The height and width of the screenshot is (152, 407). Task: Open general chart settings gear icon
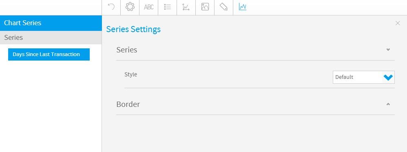click(x=130, y=7)
